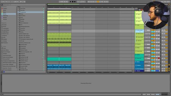171x96 pixels.
Task: Solo the Moving Hats track
Action: point(157,34)
